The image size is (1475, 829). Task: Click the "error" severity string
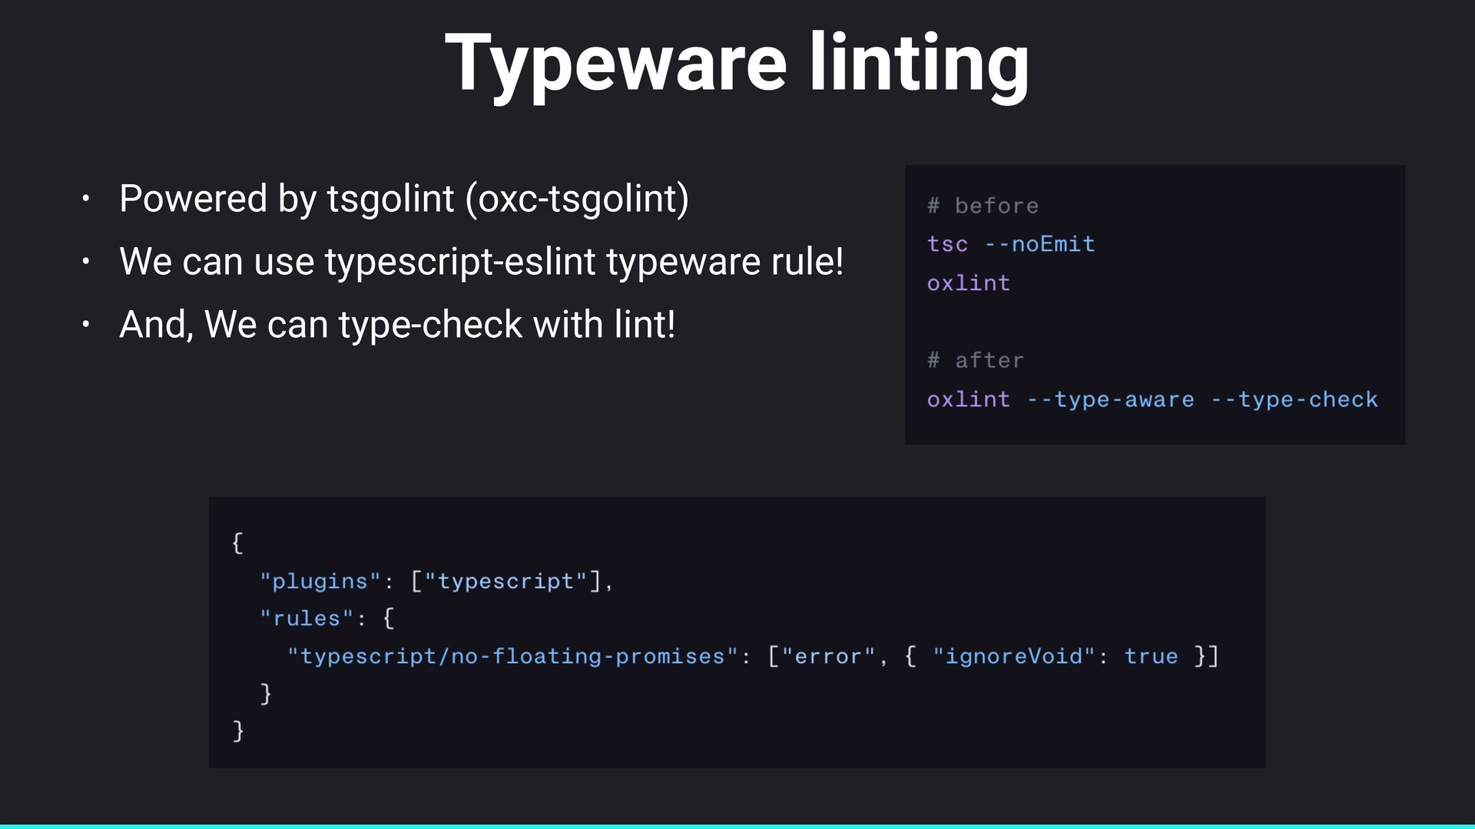828,656
